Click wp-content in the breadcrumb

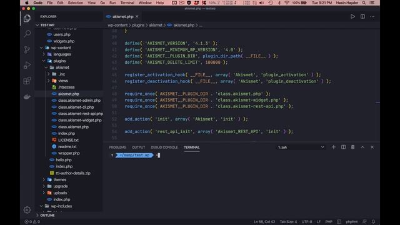(x=117, y=25)
